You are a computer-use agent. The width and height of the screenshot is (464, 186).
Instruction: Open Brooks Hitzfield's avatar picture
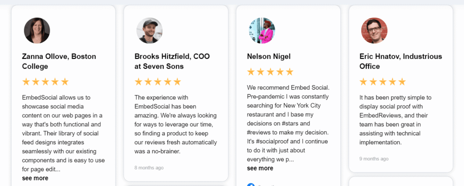150,31
